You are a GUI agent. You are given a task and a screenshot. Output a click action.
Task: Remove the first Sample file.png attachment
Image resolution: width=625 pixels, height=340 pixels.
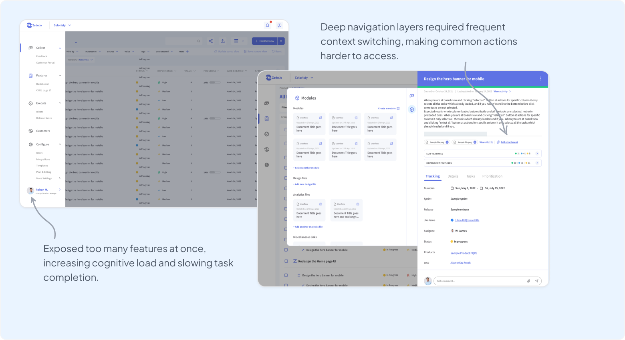coord(447,142)
